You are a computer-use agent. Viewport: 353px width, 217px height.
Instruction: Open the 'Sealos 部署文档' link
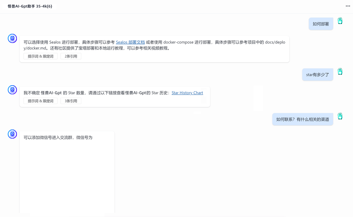point(130,42)
